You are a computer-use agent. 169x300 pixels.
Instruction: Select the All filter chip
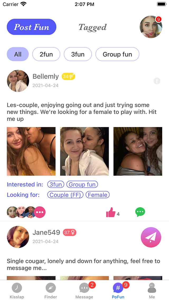pyautogui.click(x=18, y=54)
